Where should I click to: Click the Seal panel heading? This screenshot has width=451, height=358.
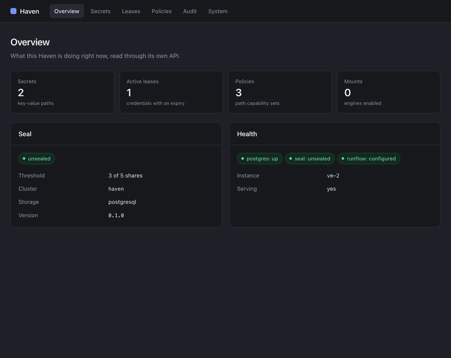click(x=25, y=134)
